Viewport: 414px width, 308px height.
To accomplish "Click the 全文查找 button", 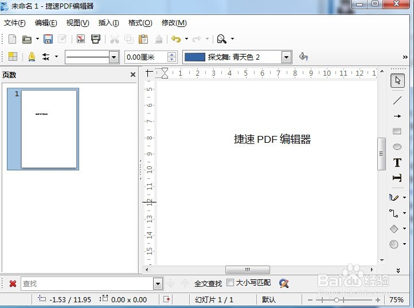I will tap(208, 284).
